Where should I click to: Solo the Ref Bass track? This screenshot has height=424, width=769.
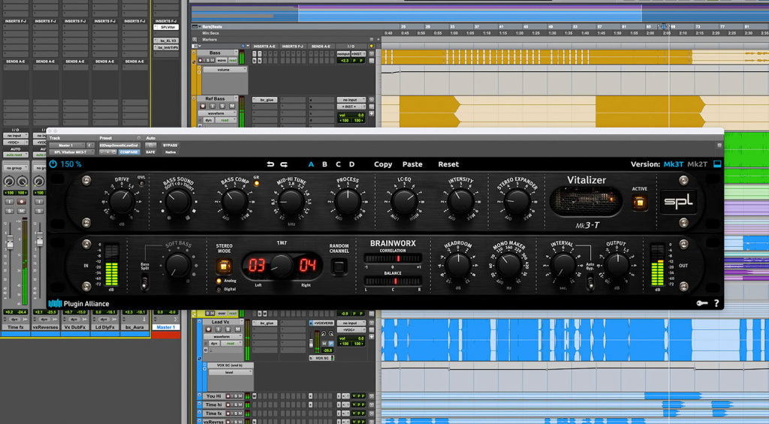[222, 106]
